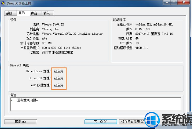
Task: Click DirectDraw 加速 status 已启用
Action: 59,71
